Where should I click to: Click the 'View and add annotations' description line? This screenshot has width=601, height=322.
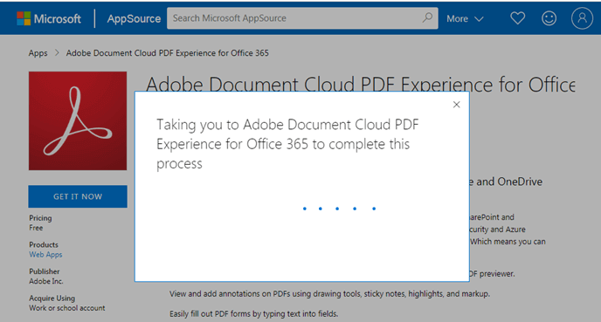tap(329, 294)
